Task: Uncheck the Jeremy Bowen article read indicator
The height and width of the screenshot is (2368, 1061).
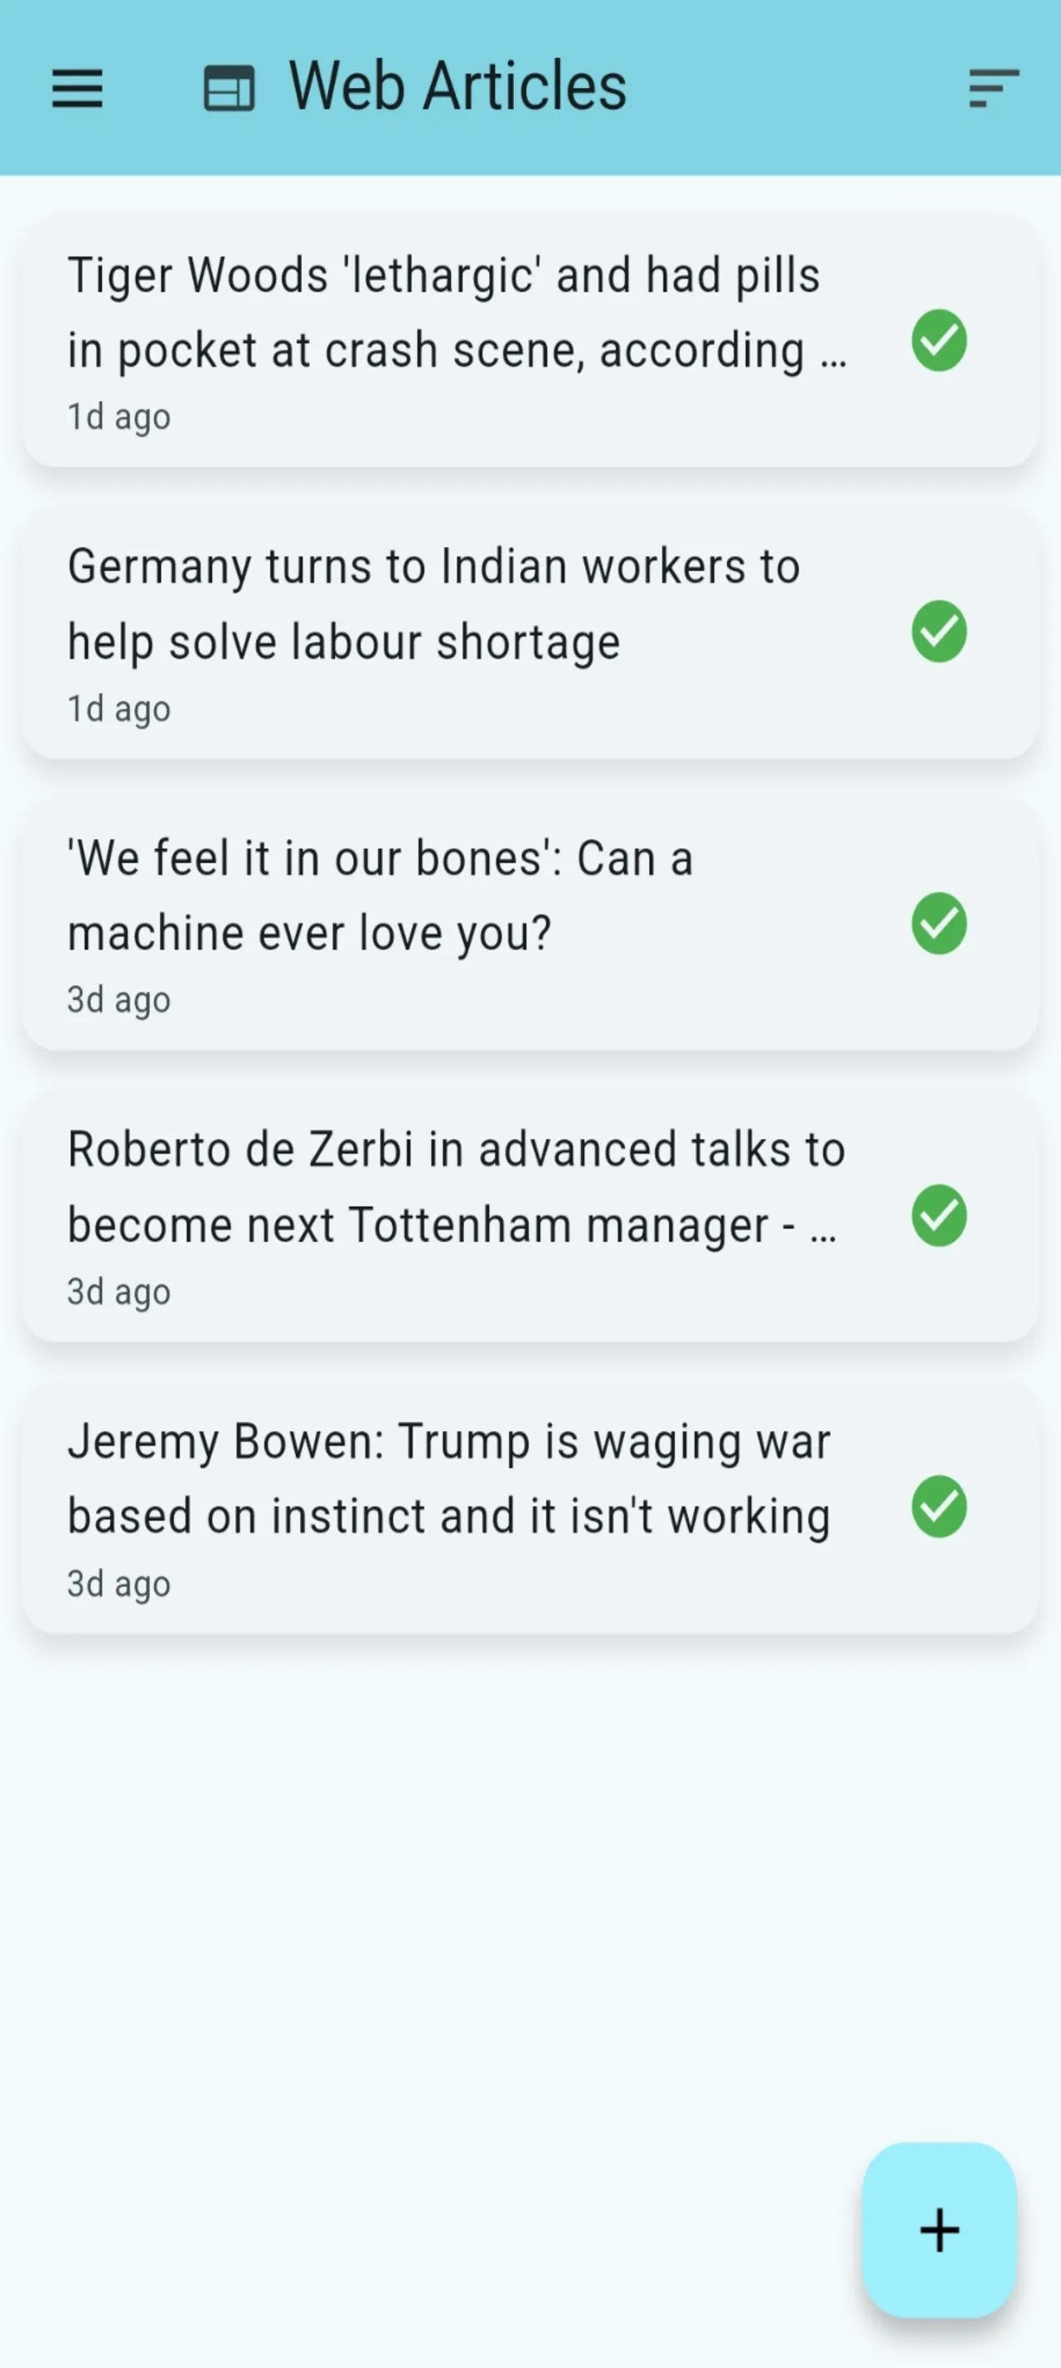Action: 940,1508
